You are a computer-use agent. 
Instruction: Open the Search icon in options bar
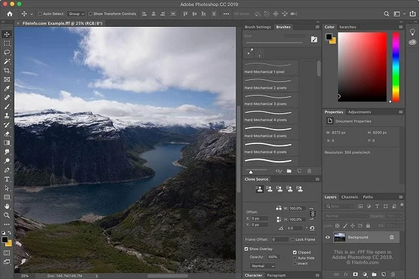(x=386, y=14)
